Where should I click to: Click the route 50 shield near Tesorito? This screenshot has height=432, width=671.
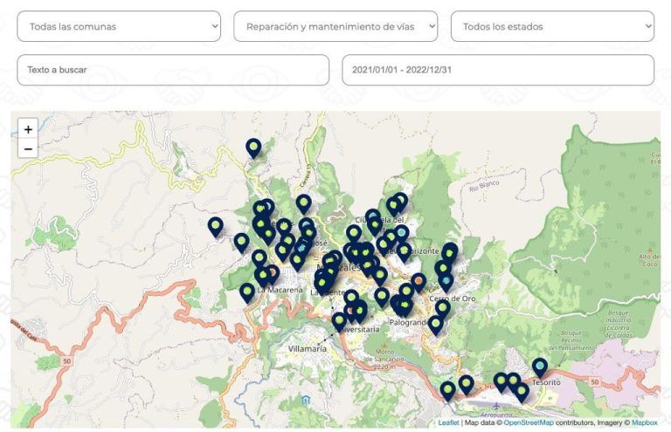pos(594,382)
